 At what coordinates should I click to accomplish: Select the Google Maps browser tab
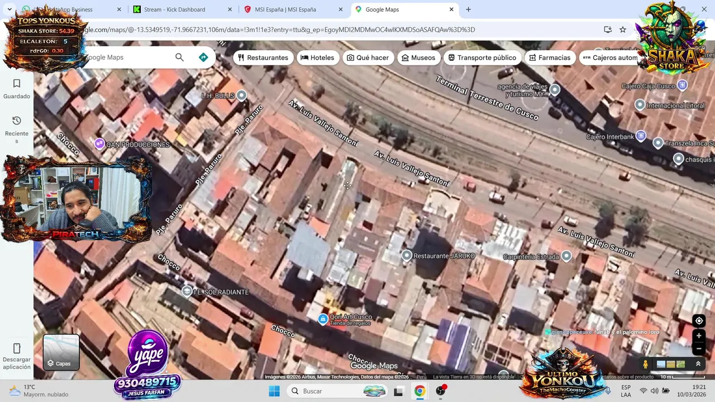click(x=405, y=9)
